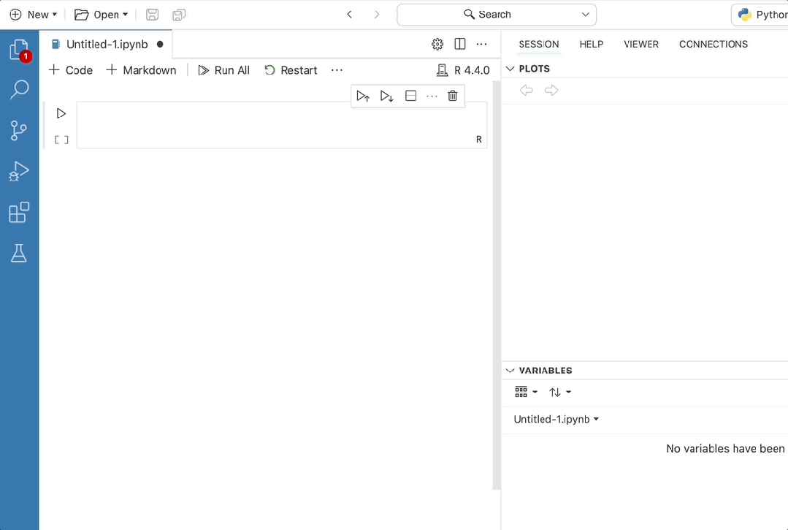Screen dimensions: 788x530
Task: Collapse the VARIABLES section
Action: pos(510,371)
